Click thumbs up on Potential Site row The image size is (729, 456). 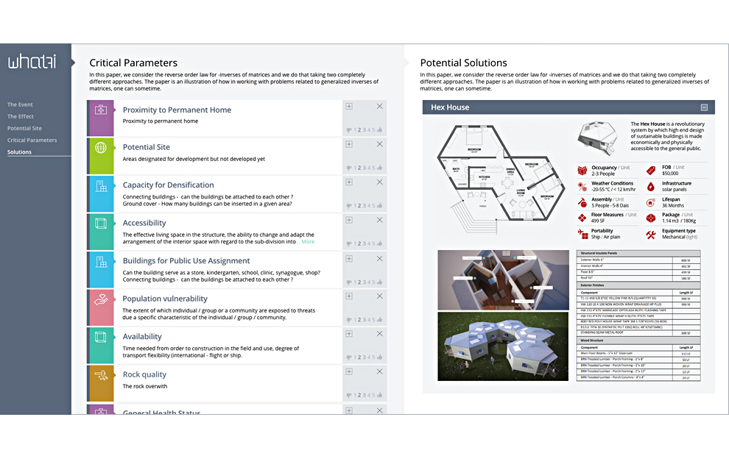tap(381, 168)
